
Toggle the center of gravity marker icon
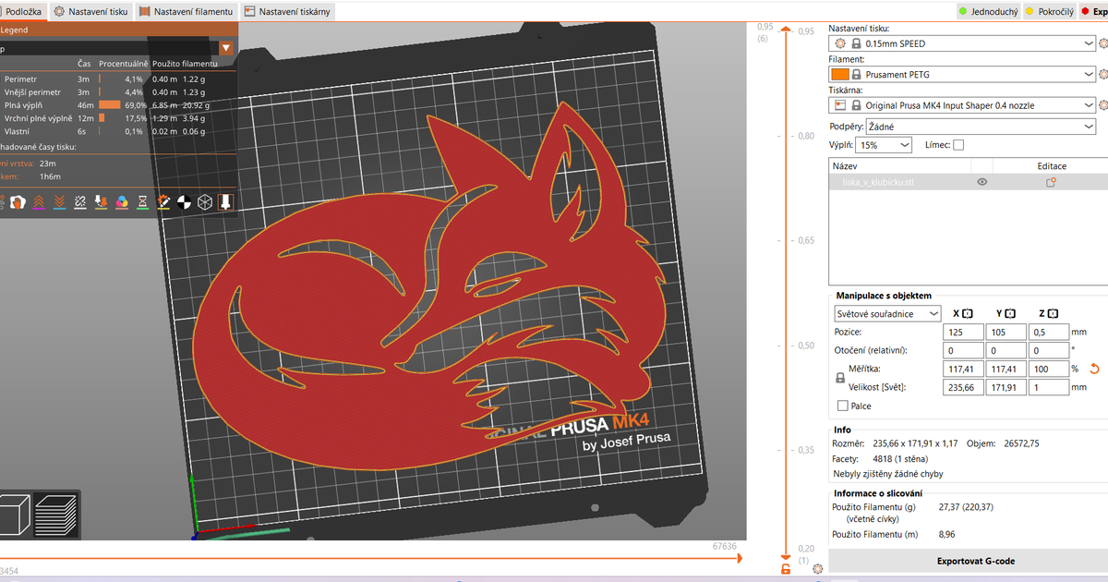(x=184, y=201)
